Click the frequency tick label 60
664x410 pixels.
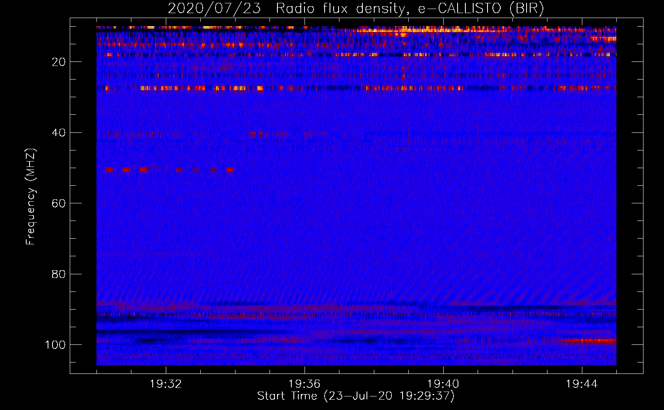[59, 203]
